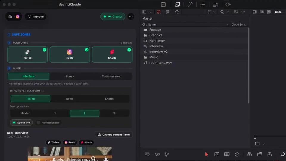
Task: Deselect the Shorts platform card
Action: 112,55
